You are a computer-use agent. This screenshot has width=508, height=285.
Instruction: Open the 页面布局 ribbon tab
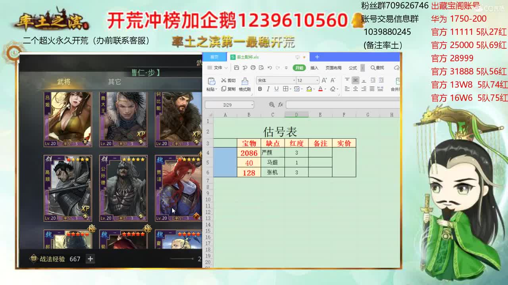(x=333, y=68)
